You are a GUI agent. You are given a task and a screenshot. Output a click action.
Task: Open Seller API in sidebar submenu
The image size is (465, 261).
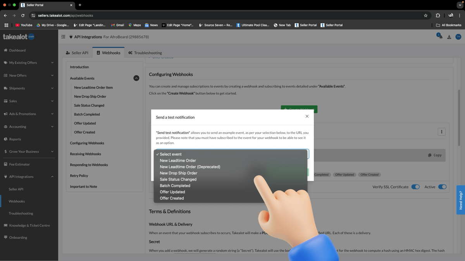pyautogui.click(x=16, y=189)
